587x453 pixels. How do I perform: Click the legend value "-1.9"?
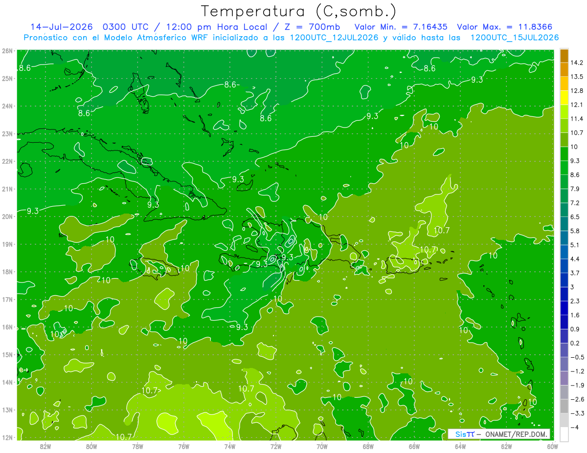576,385
